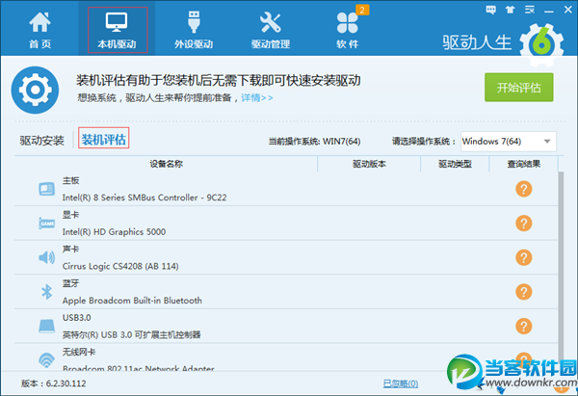The height and width of the screenshot is (396, 578).
Task: Select Apple Broadcom Built-in Bluetooth entry
Action: tap(132, 301)
